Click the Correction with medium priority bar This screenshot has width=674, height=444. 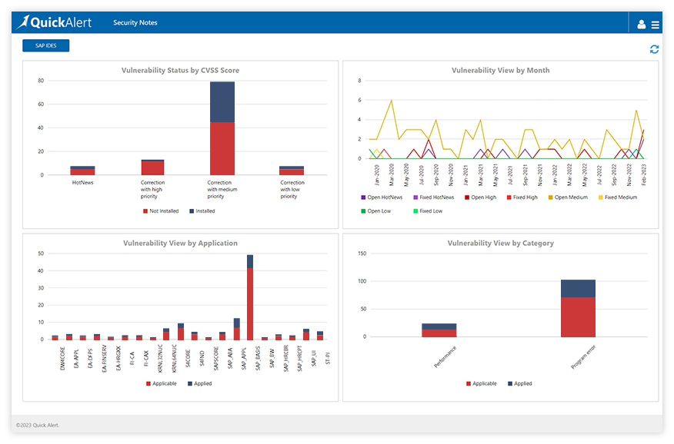(222, 128)
